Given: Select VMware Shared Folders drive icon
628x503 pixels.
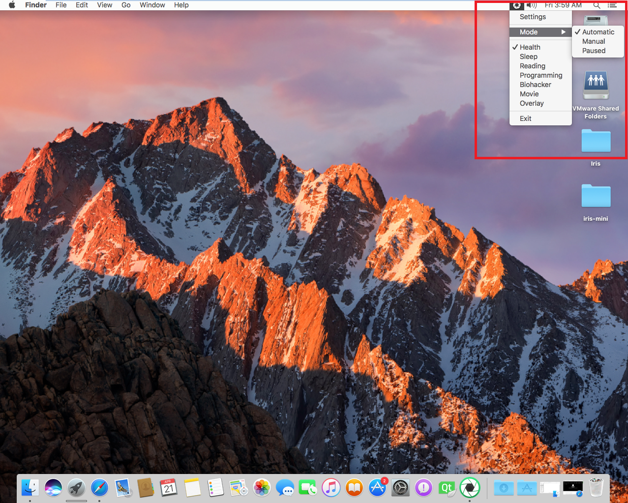Looking at the screenshot, I should (596, 86).
